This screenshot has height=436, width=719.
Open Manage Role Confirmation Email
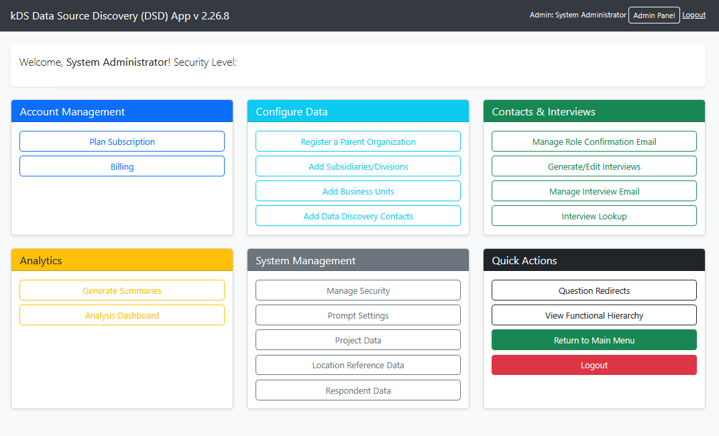pyautogui.click(x=594, y=142)
